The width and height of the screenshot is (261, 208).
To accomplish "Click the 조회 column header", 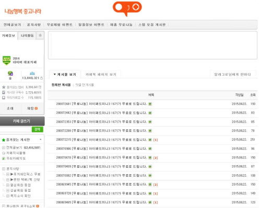I will tap(253, 95).
